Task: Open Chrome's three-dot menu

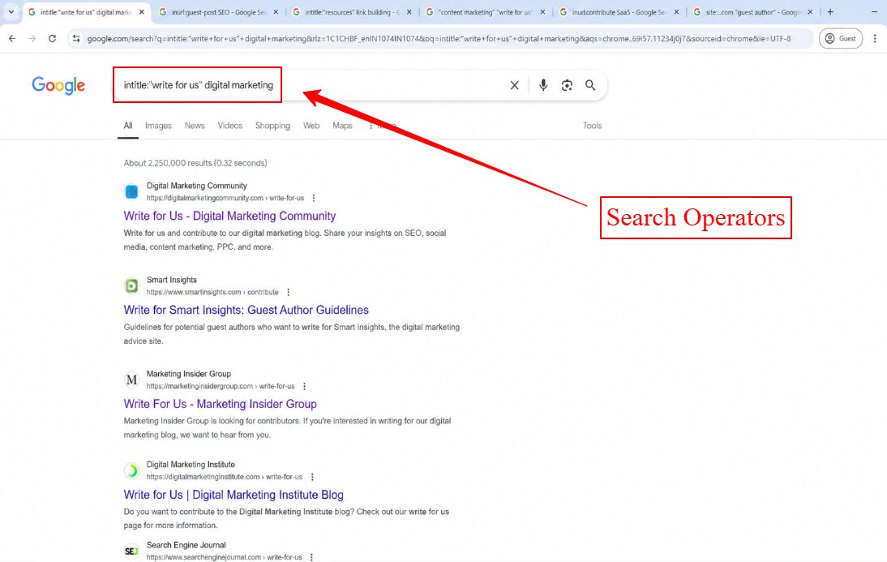Action: (875, 38)
